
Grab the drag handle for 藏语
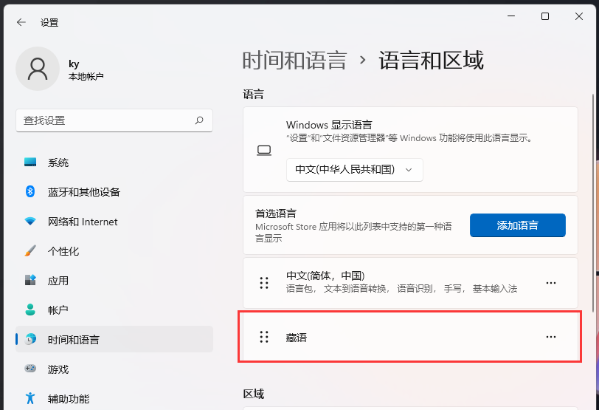[x=264, y=337]
